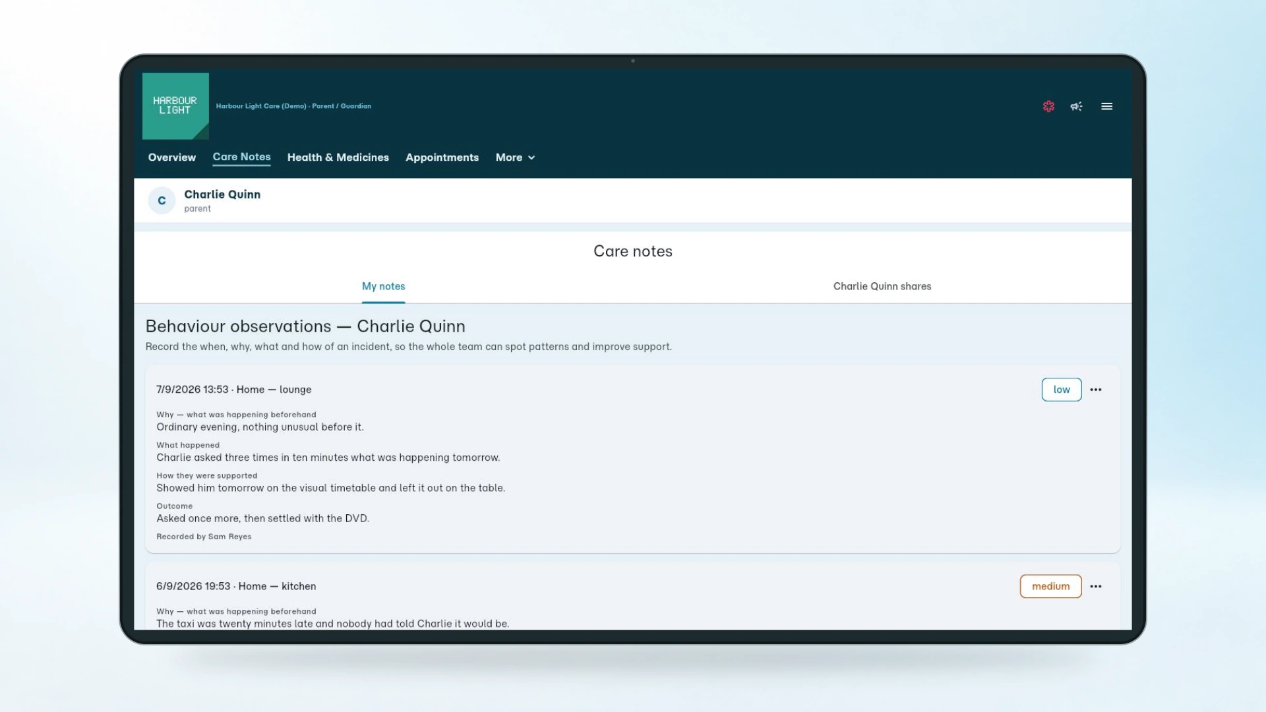1266x712 pixels.
Task: Click the 'Charlie asked three times' sentence
Action: [x=328, y=458]
